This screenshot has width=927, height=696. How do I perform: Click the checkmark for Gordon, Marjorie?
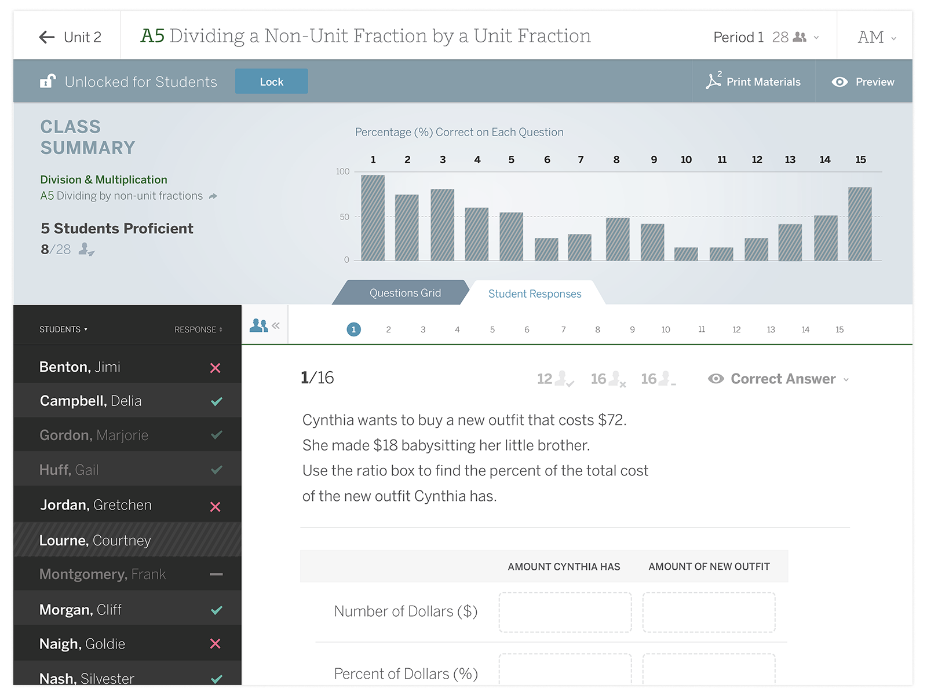point(217,435)
